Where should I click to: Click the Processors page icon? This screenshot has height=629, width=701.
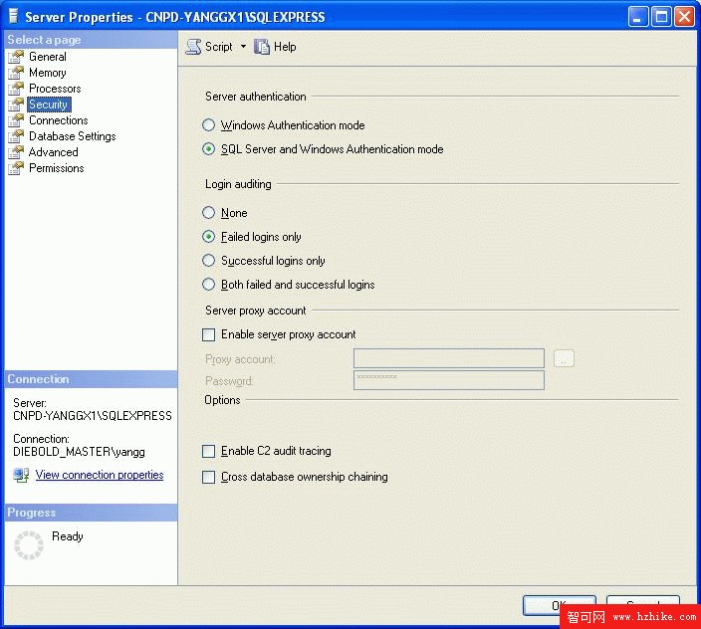click(x=16, y=89)
